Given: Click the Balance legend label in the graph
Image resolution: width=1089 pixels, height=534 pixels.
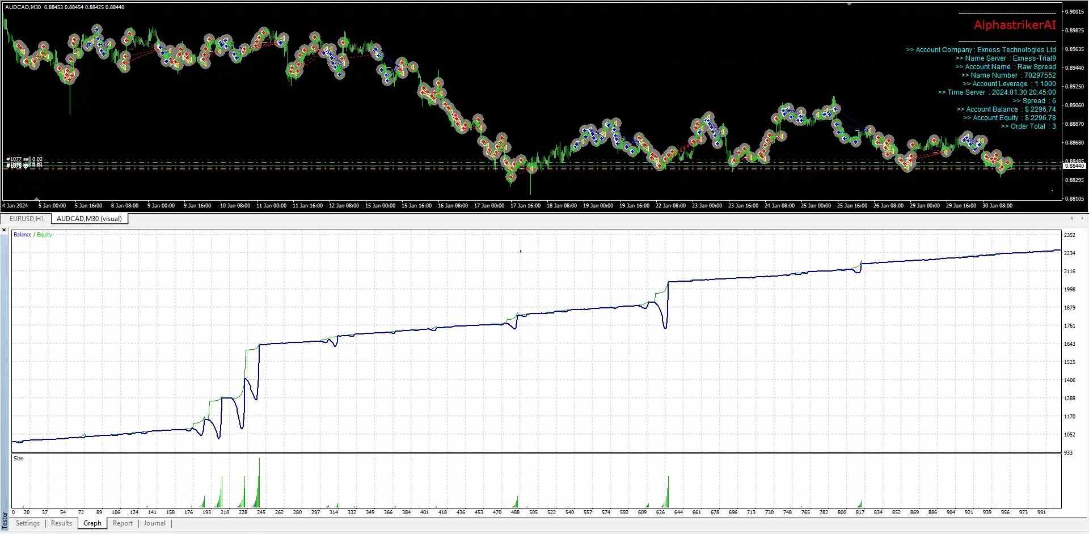Looking at the screenshot, I should [22, 235].
